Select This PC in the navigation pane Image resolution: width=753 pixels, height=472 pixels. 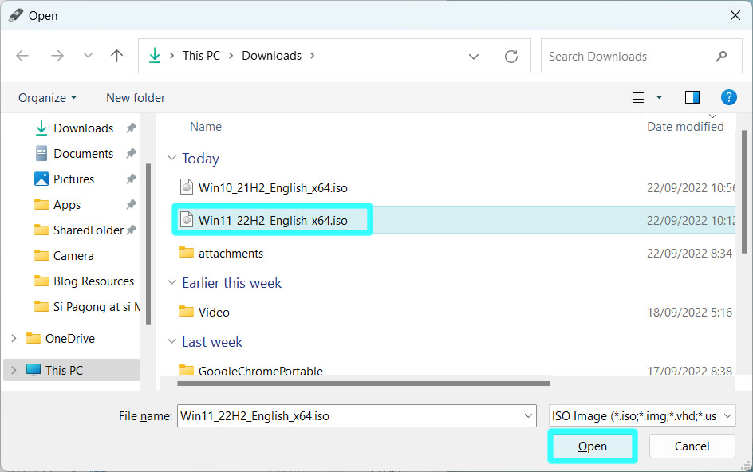tap(64, 370)
